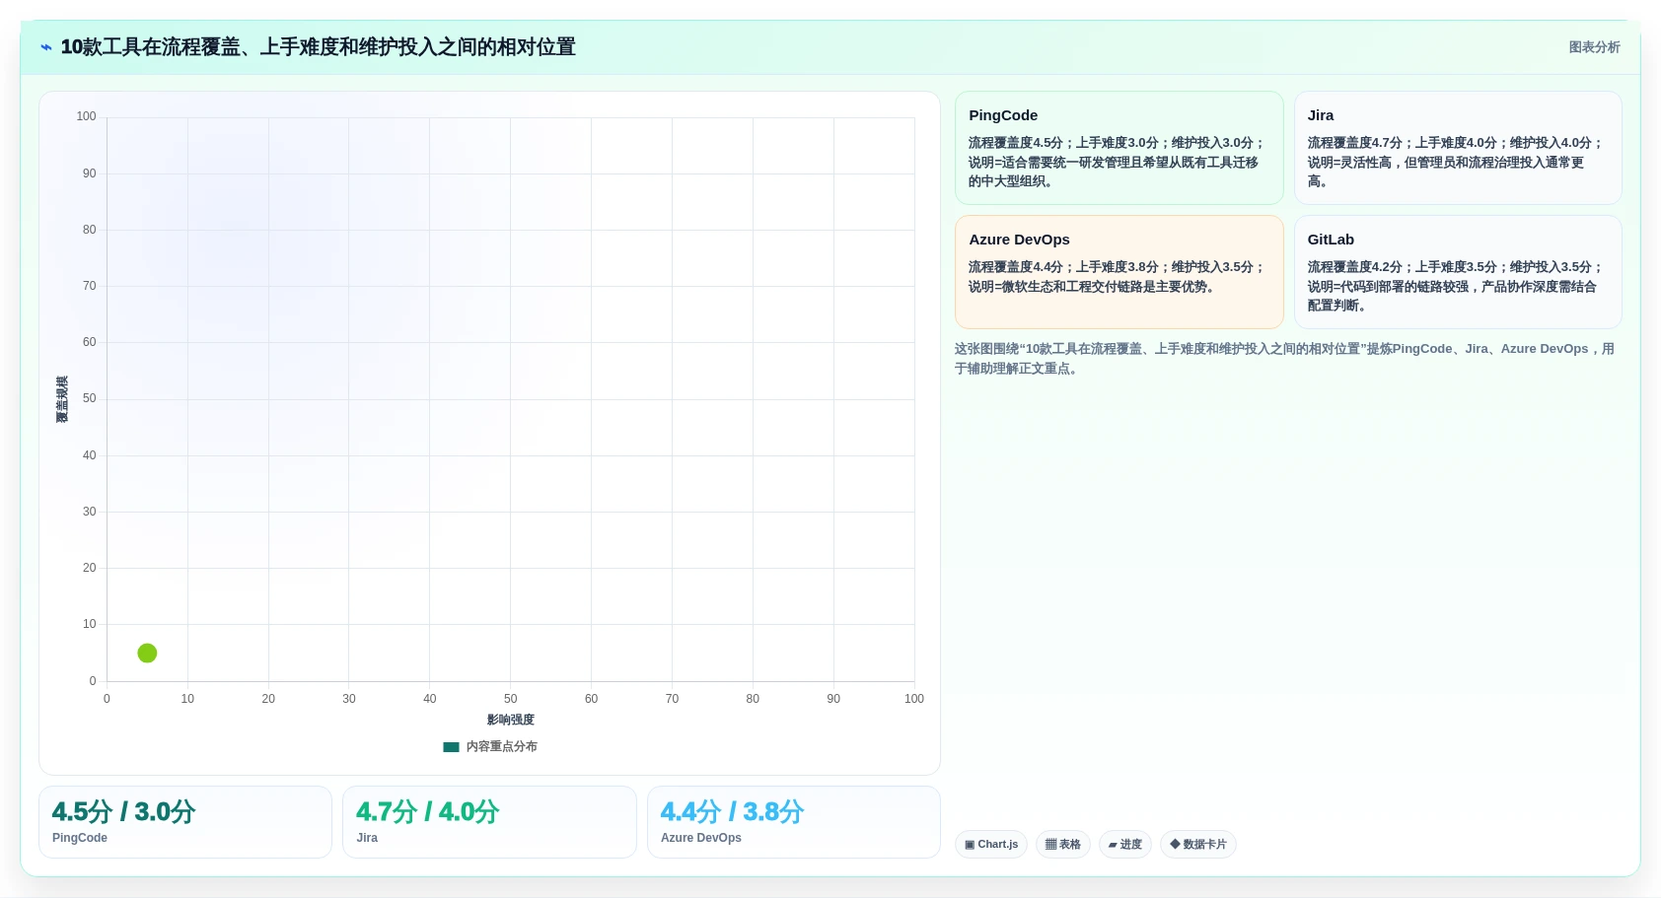Click the teal legend color box
Screen dimensions: 1661x898
(452, 747)
